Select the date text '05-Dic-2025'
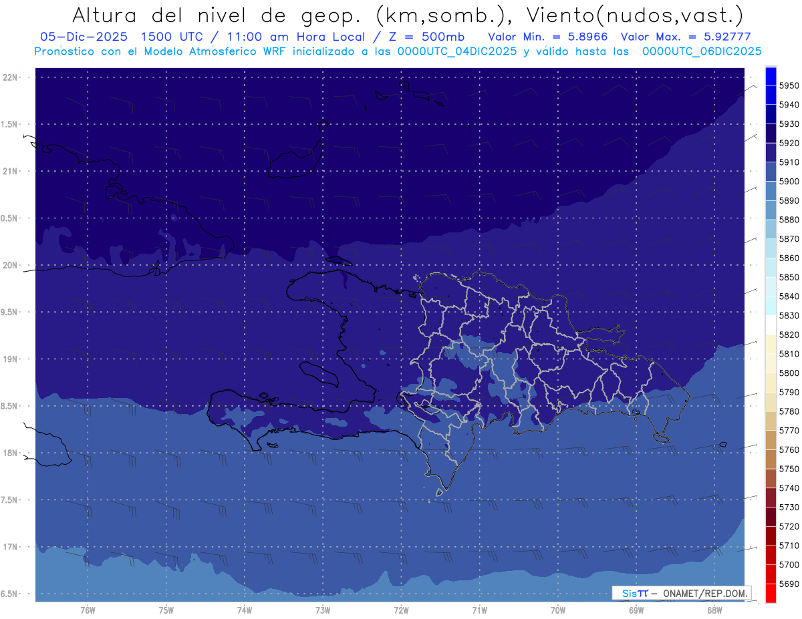The image size is (802, 619). coord(84,37)
